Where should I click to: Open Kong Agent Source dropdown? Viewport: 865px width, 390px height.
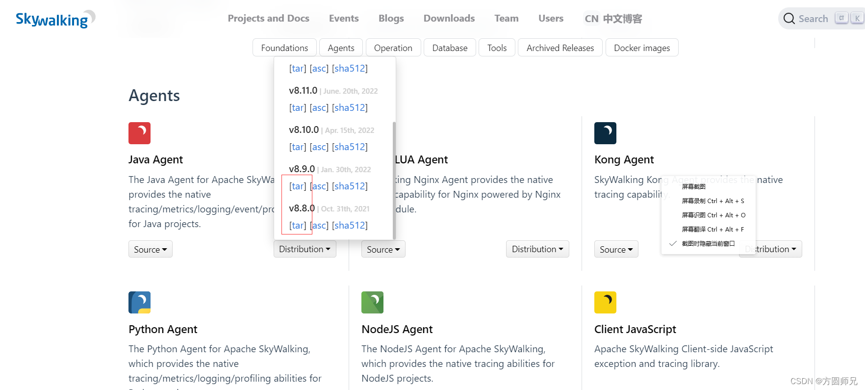(616, 249)
